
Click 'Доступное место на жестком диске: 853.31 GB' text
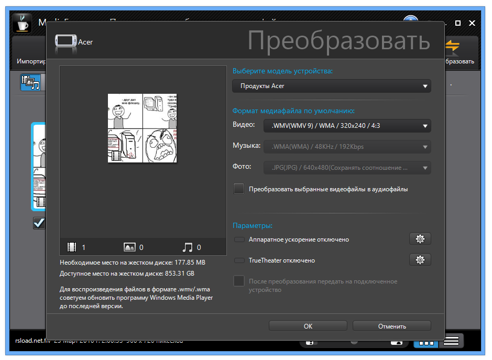(127, 274)
